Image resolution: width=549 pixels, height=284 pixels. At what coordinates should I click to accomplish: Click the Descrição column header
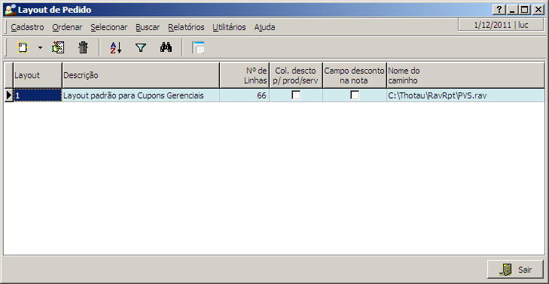pos(141,75)
